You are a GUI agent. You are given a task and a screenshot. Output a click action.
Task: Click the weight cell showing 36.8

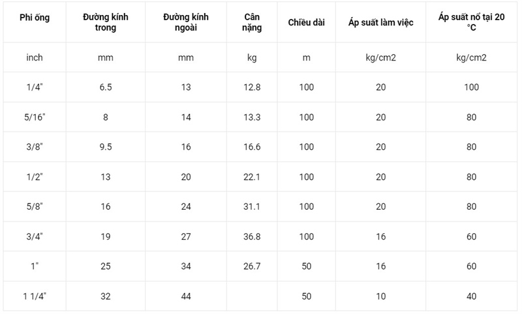click(x=252, y=236)
